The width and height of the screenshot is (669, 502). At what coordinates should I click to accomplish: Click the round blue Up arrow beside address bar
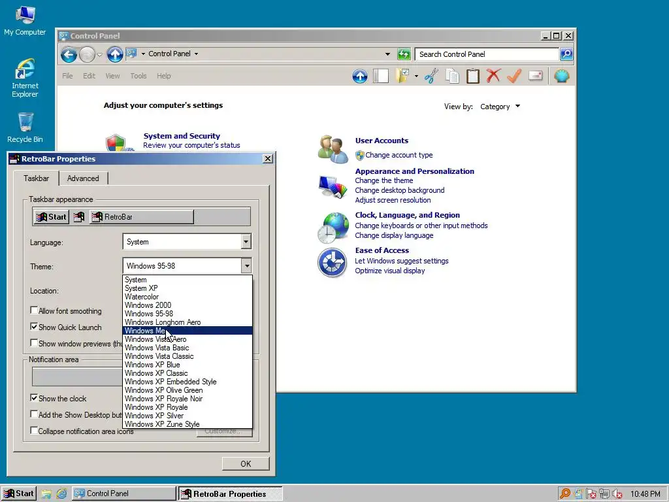click(x=115, y=54)
